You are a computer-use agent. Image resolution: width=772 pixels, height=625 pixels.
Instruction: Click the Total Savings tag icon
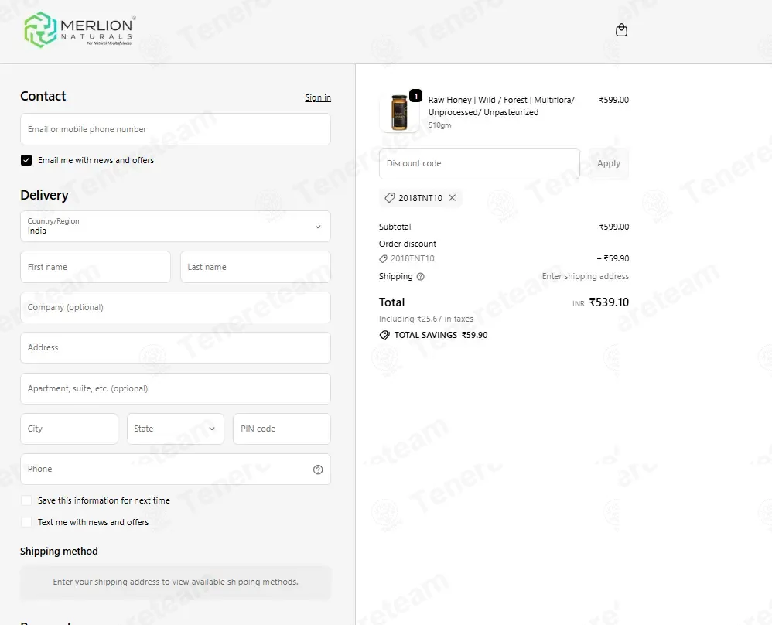pos(384,335)
